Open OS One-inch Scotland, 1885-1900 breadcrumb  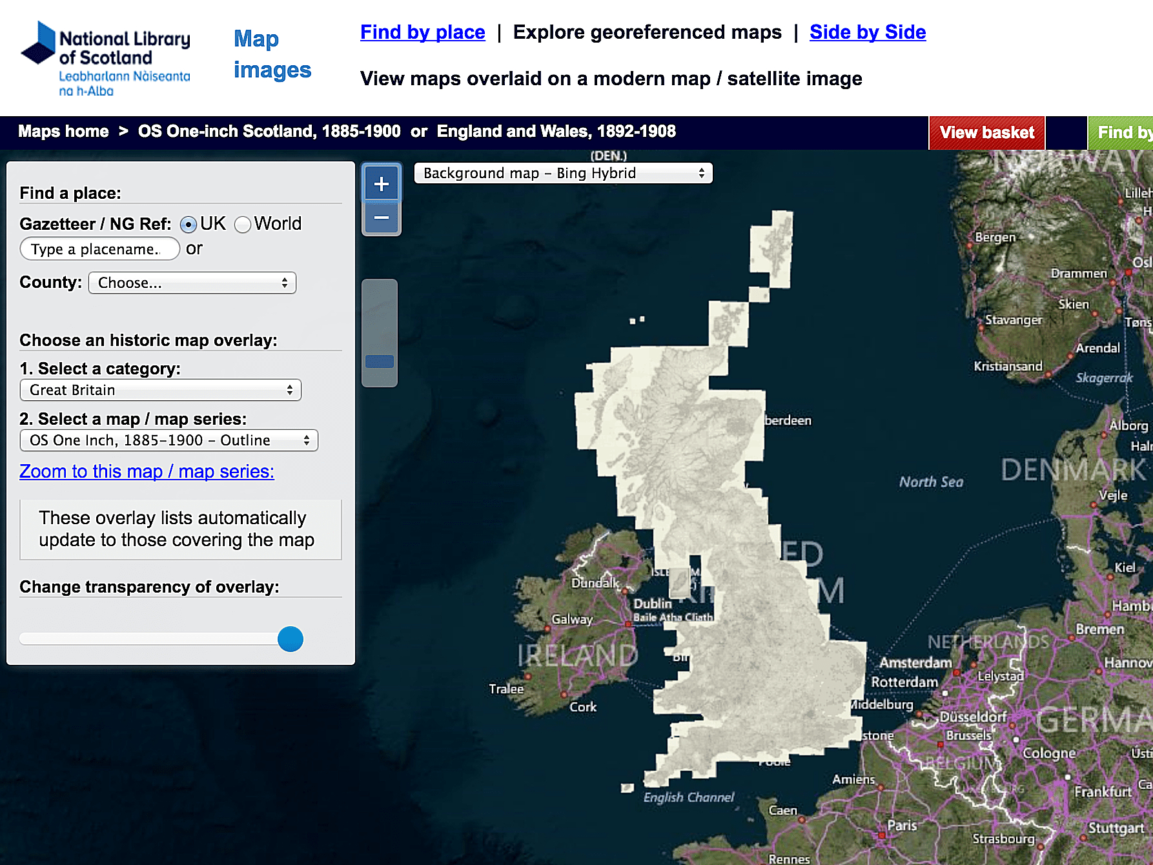[269, 132]
